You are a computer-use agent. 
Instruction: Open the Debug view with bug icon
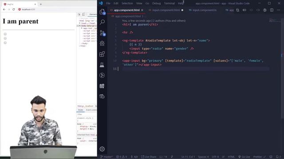click(102, 43)
